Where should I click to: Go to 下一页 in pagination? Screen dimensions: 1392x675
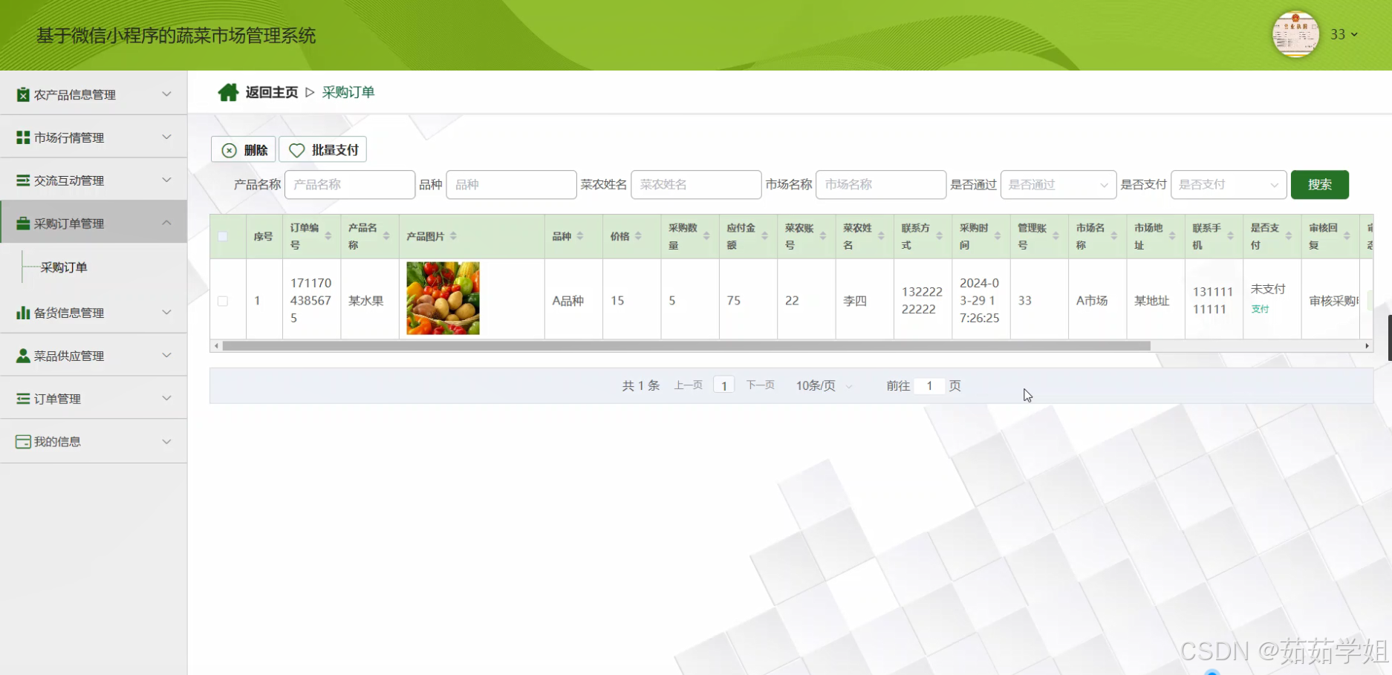pos(761,385)
